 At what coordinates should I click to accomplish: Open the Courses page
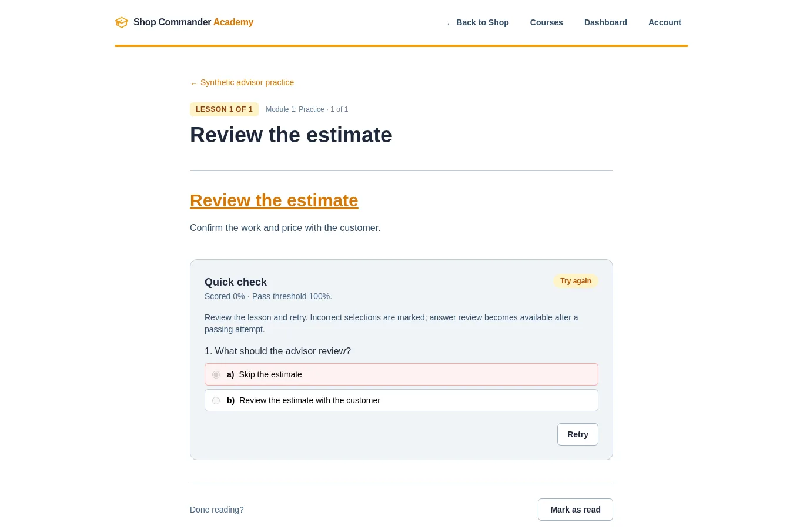tap(546, 22)
